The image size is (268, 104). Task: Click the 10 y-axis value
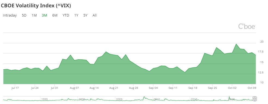pos(262,83)
